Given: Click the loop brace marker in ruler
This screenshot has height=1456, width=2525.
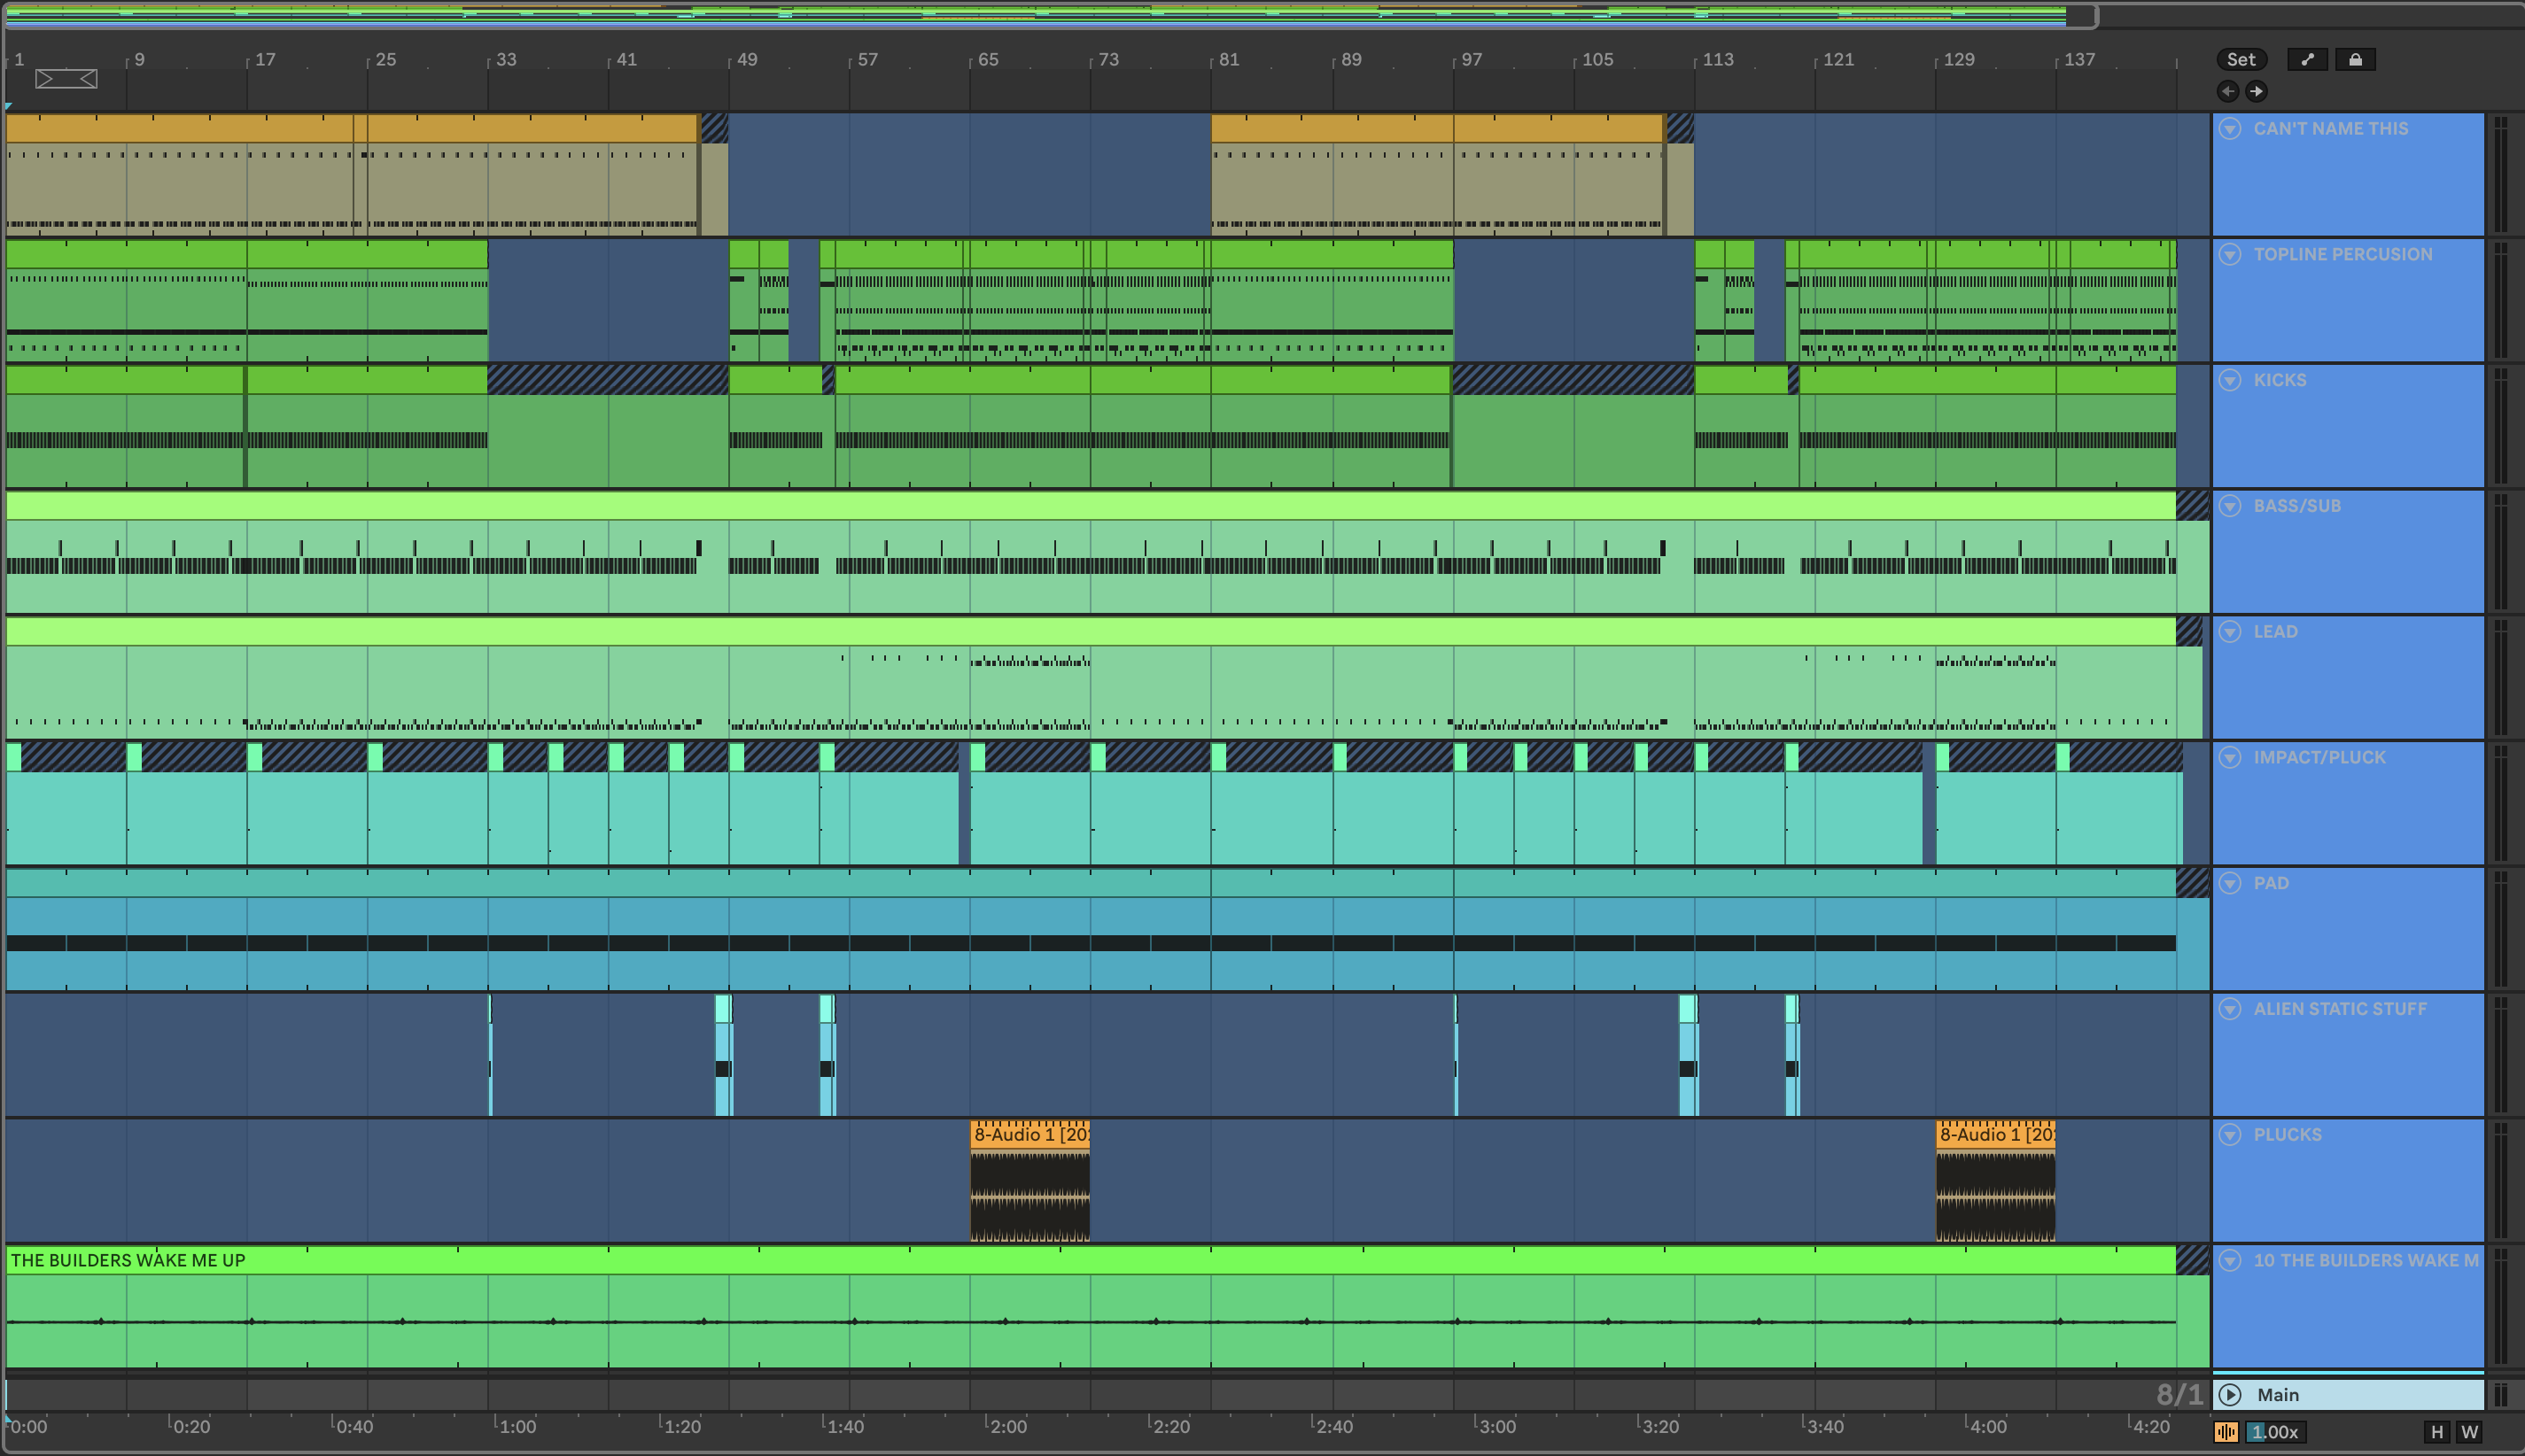Looking at the screenshot, I should (66, 79).
